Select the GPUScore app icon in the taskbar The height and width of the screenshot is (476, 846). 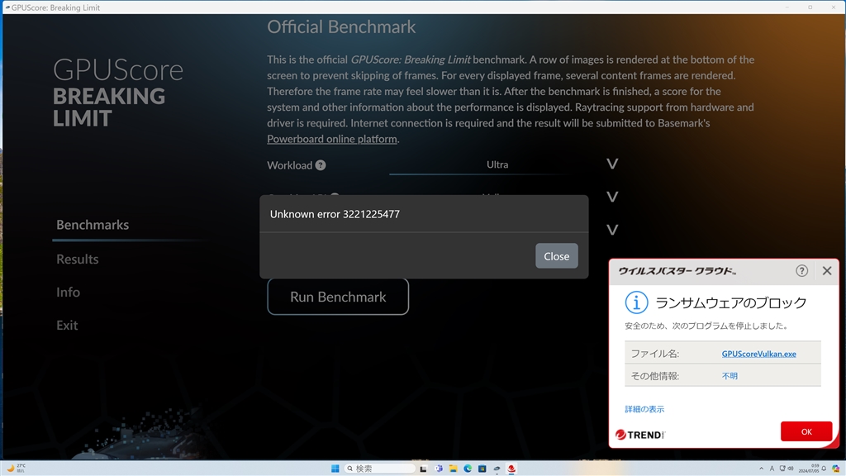tap(497, 469)
